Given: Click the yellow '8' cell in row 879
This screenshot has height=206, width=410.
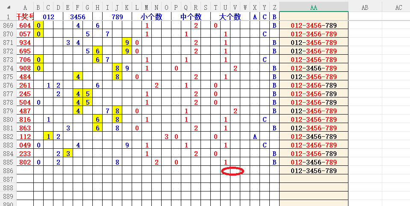Looking at the screenshot, I should [x=117, y=111].
